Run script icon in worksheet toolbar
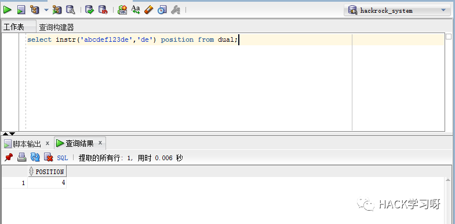The width and height of the screenshot is (455, 224). [x=21, y=10]
